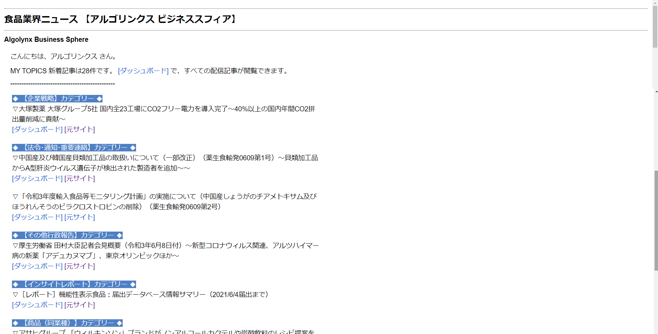Open ダッシュボード link under 厚生労働省 田村大臣記者会見 article

37,266
